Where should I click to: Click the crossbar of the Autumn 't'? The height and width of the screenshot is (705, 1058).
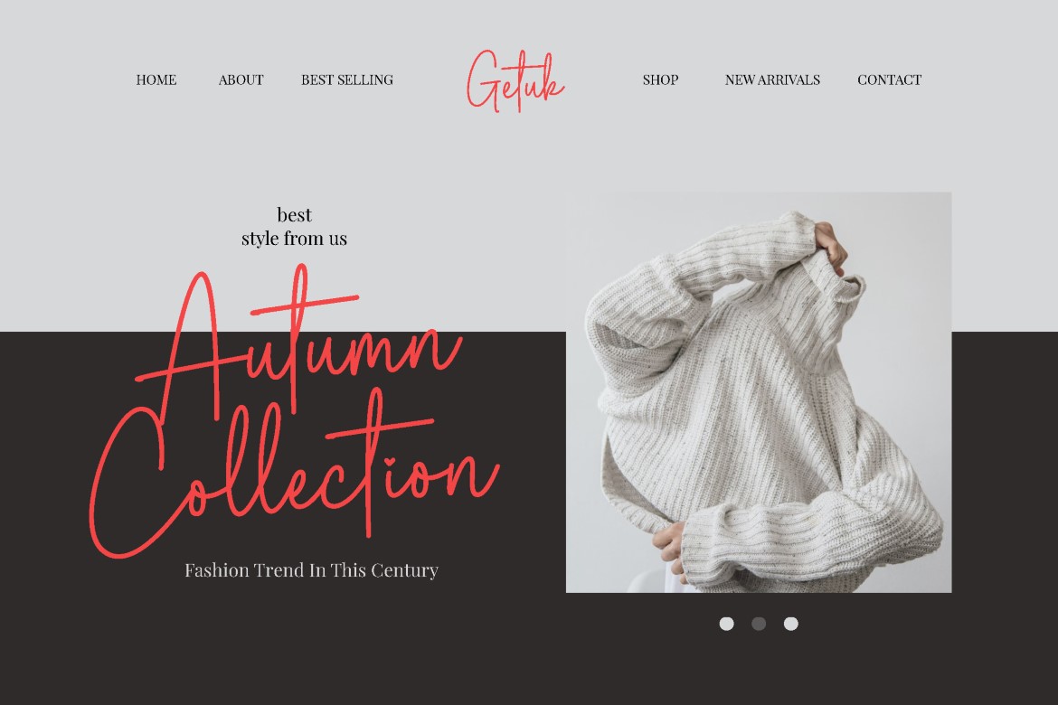point(305,305)
